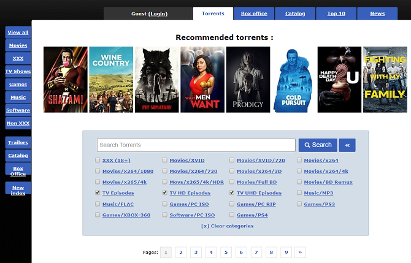Screen dimensions: 411x263
Task: Click Non XXX in the sidebar
Action: pos(18,123)
